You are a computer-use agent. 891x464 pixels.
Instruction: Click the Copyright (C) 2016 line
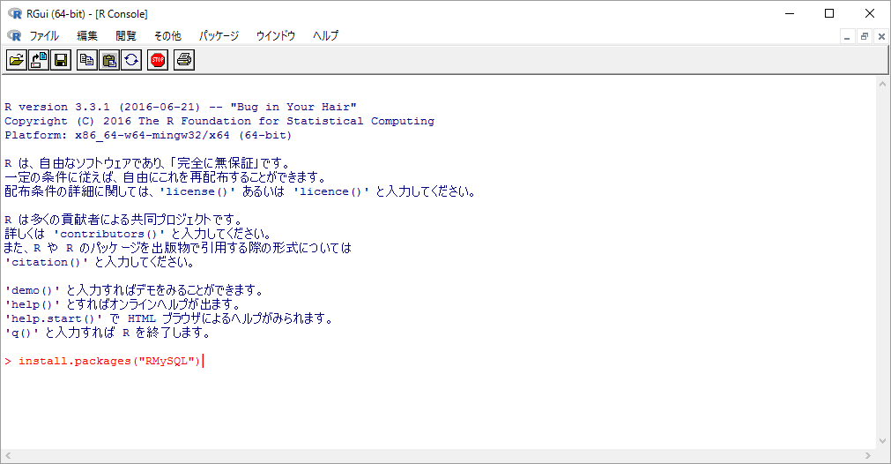pyautogui.click(x=219, y=121)
